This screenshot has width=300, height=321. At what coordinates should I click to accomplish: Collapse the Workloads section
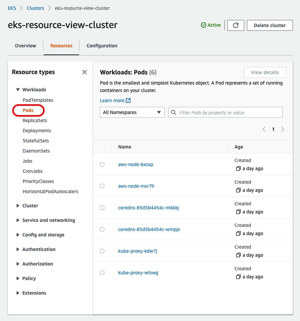pos(18,90)
